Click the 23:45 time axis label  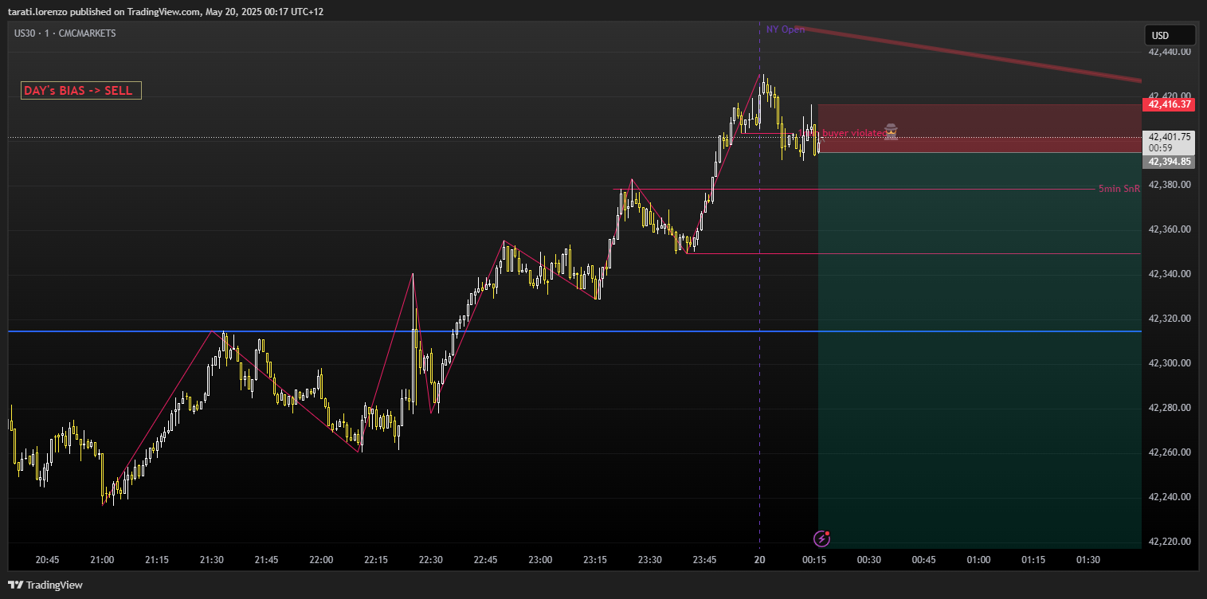704,560
